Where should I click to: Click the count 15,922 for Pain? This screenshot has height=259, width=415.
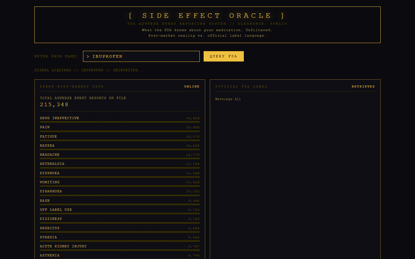pyautogui.click(x=193, y=128)
